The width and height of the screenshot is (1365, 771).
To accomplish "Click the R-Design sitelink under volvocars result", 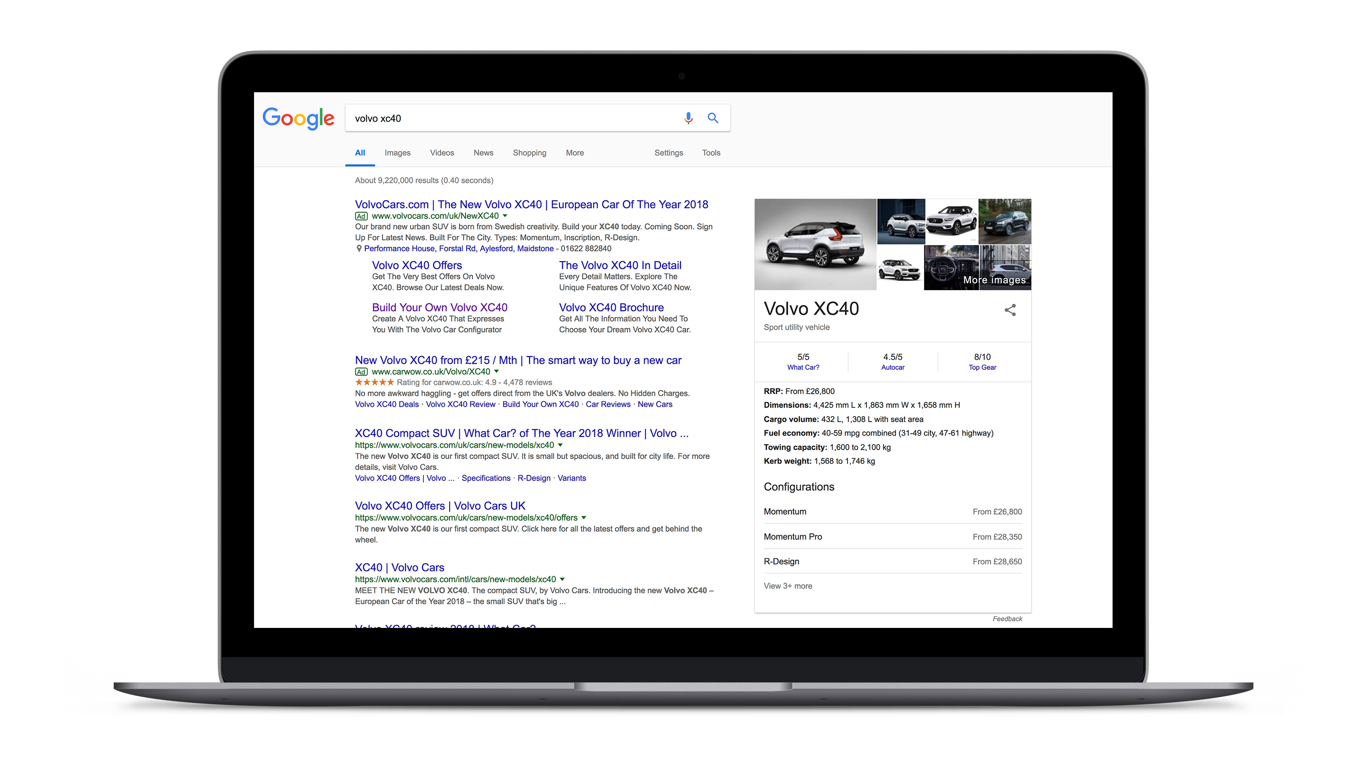I will [533, 478].
